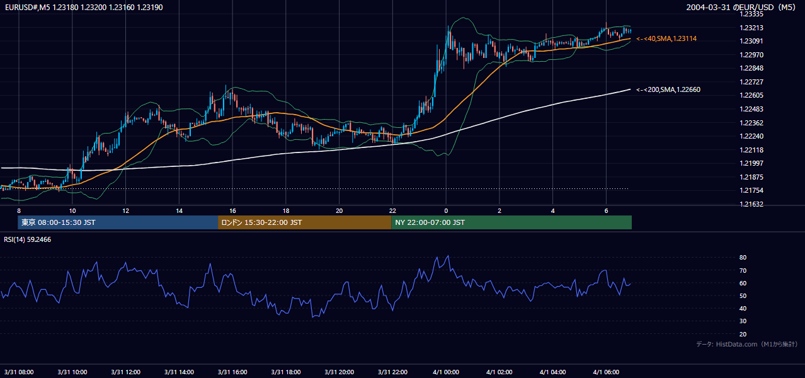This screenshot has height=378, width=805.
Task: Click price level 1.23335 on axis
Action: pyautogui.click(x=751, y=14)
